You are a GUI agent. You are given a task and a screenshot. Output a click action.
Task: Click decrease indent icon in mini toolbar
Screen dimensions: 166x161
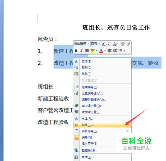(x=110, y=51)
